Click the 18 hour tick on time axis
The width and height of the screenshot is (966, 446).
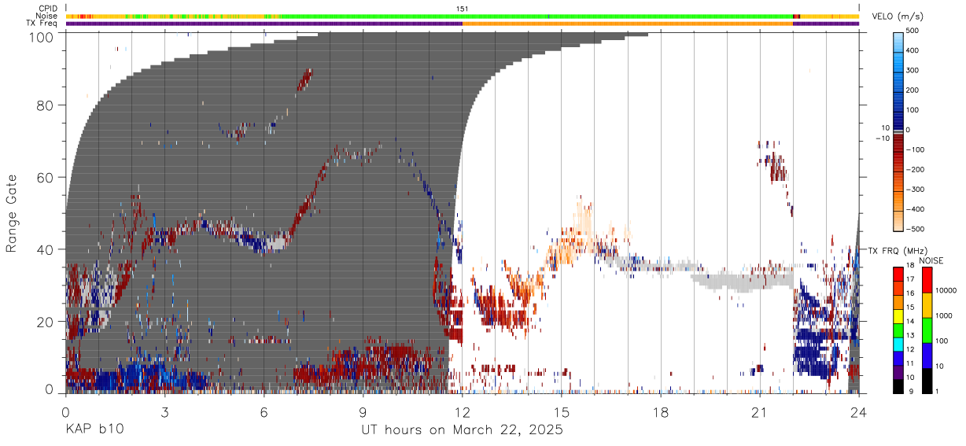click(x=661, y=411)
